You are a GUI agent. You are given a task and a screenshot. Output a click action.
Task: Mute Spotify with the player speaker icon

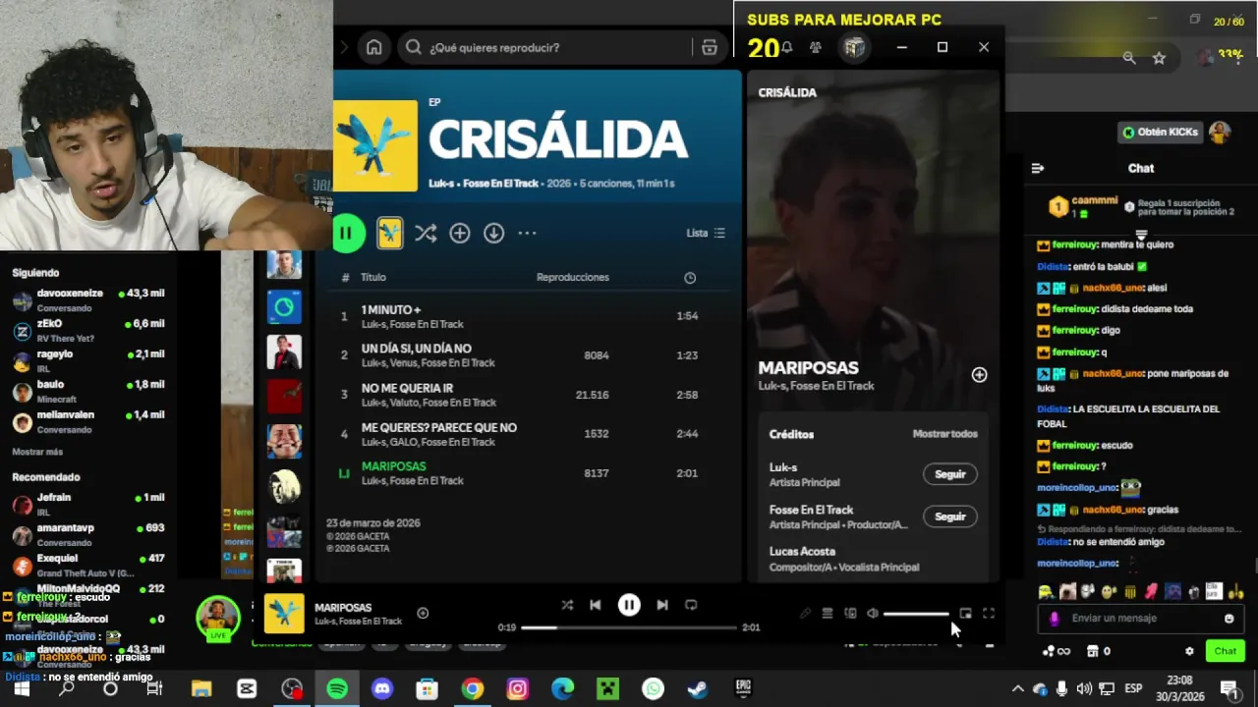(872, 614)
